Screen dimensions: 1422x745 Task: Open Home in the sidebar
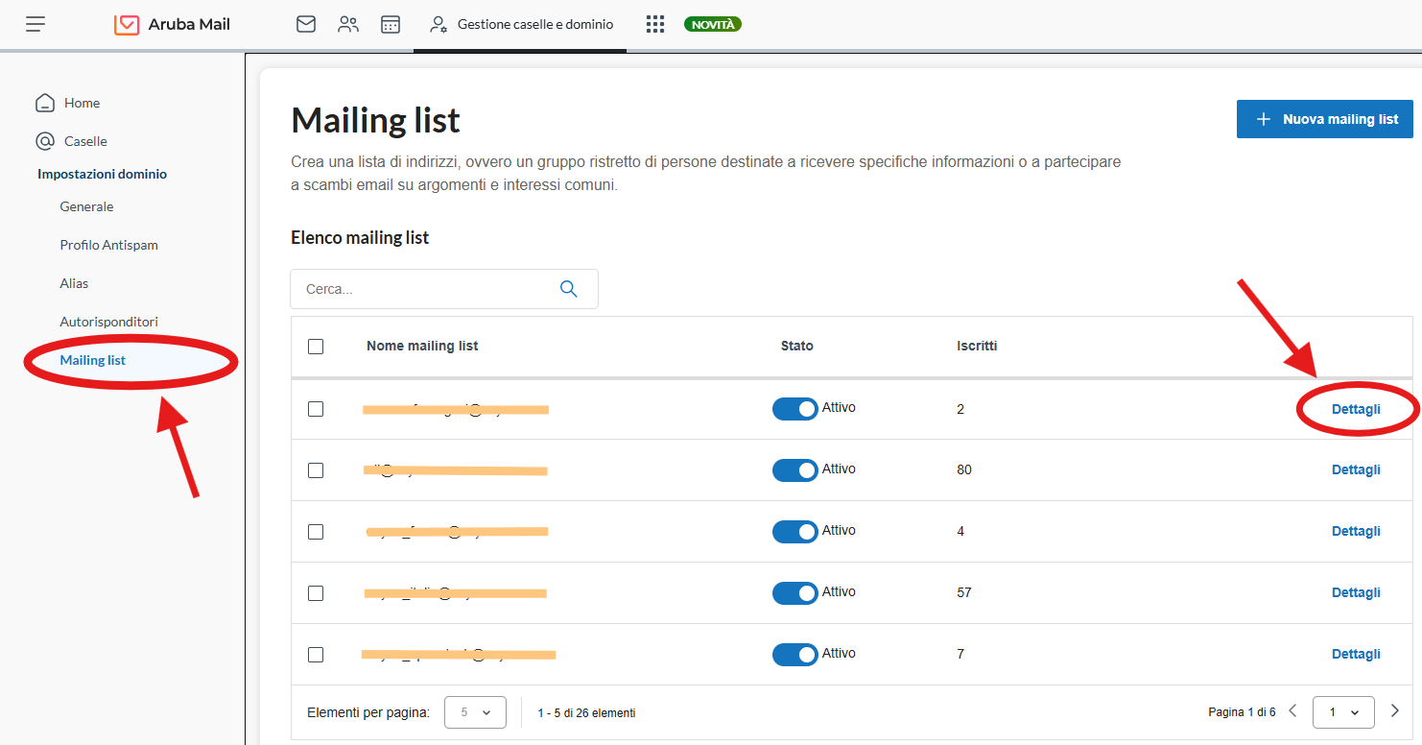point(67,103)
